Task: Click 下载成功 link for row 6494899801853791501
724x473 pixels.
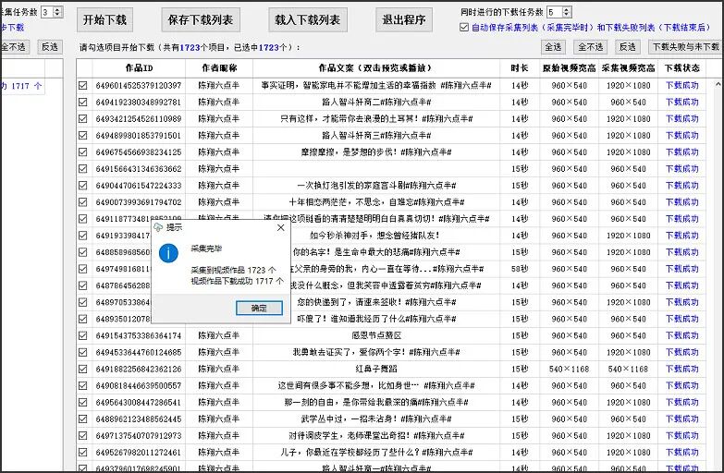Action: [682, 135]
